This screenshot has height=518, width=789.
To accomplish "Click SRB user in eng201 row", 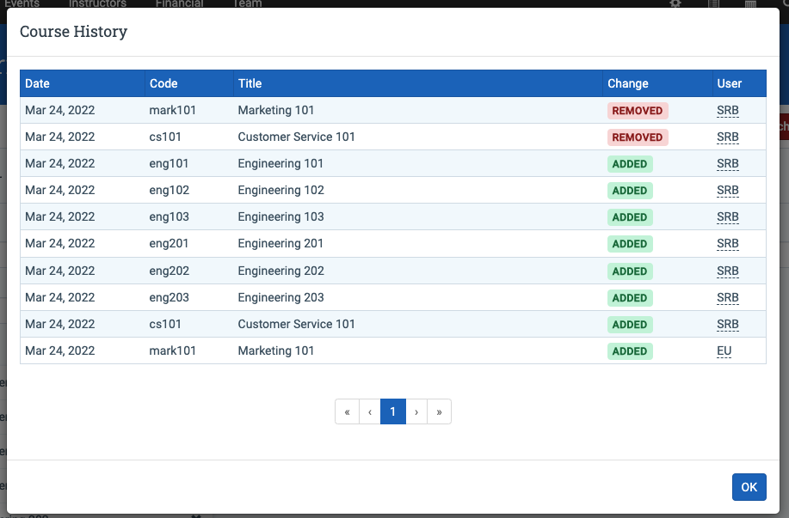I will point(728,243).
